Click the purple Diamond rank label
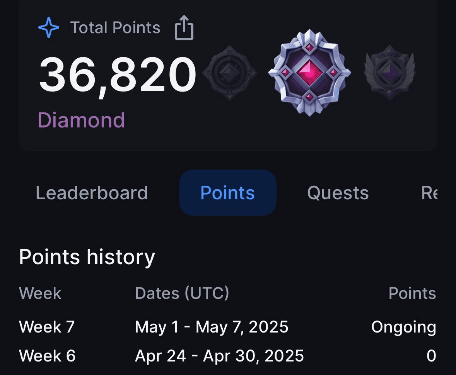 pos(82,120)
